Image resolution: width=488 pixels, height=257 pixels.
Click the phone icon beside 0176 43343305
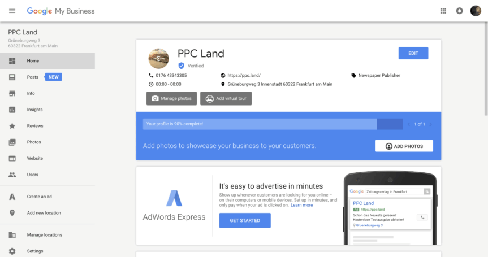[151, 75]
